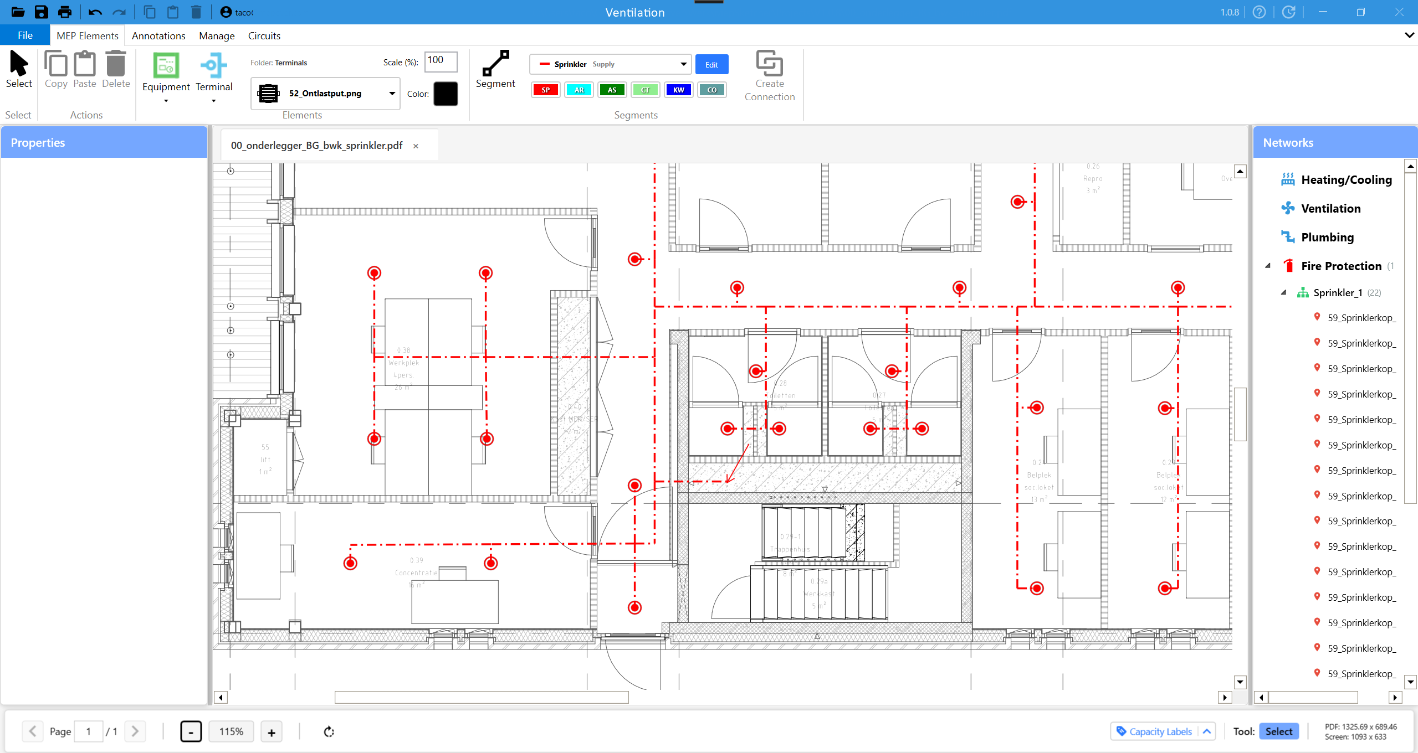Open the Circuits tab
The width and height of the screenshot is (1418, 753).
click(264, 35)
